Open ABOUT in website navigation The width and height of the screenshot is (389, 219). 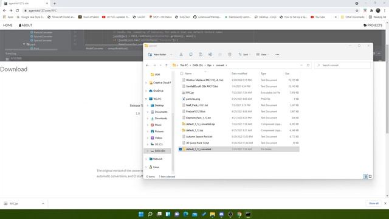point(26,26)
